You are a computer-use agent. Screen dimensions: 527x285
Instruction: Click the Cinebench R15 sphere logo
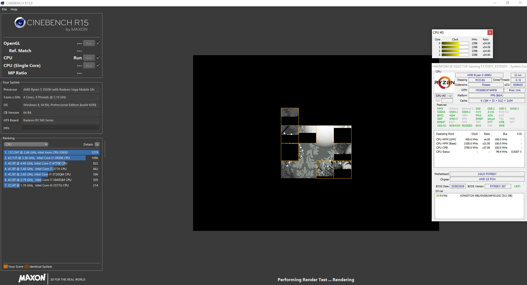click(20, 23)
